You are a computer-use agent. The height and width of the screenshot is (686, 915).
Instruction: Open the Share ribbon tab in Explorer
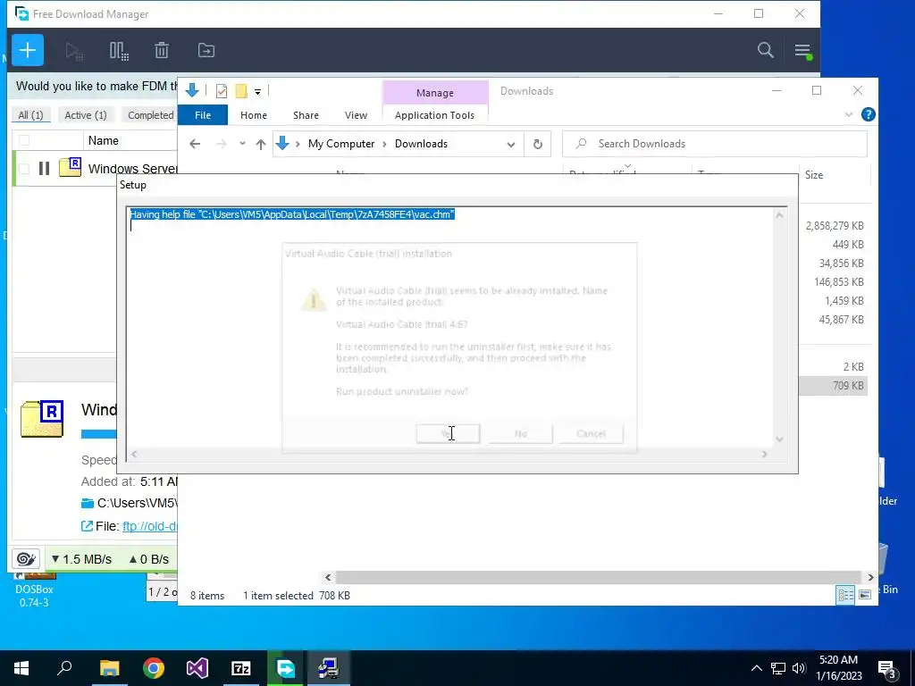coord(306,115)
